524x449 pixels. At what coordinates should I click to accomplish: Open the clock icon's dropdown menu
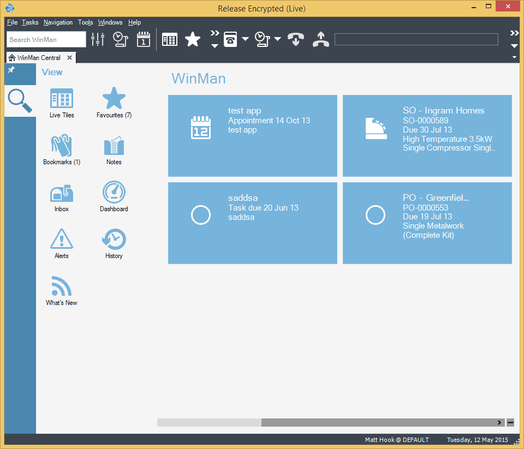pos(277,39)
